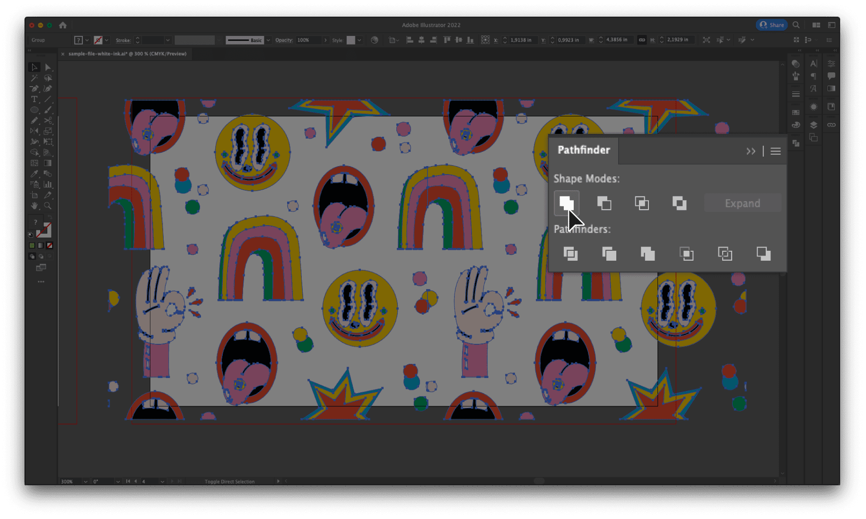Select the Column Graph tool
The width and height of the screenshot is (866, 519).
(48, 185)
